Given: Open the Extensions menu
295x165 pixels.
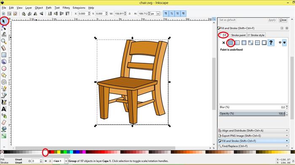Looking at the screenshot, I should (x=79, y=8).
